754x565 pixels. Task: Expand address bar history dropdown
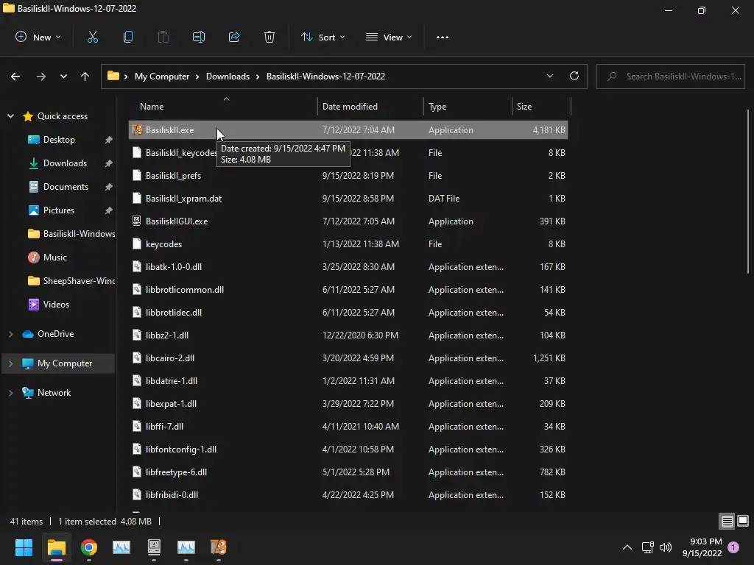tap(549, 76)
